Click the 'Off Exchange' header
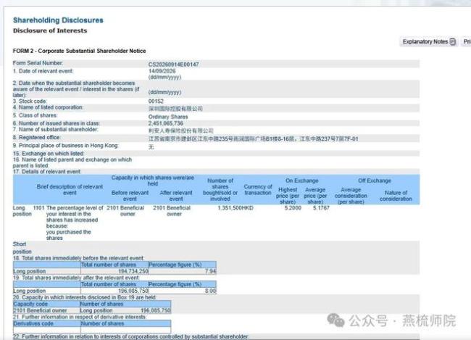The width and height of the screenshot is (471, 340). pyautogui.click(x=375, y=181)
